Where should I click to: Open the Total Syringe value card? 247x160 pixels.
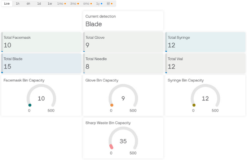(206, 42)
